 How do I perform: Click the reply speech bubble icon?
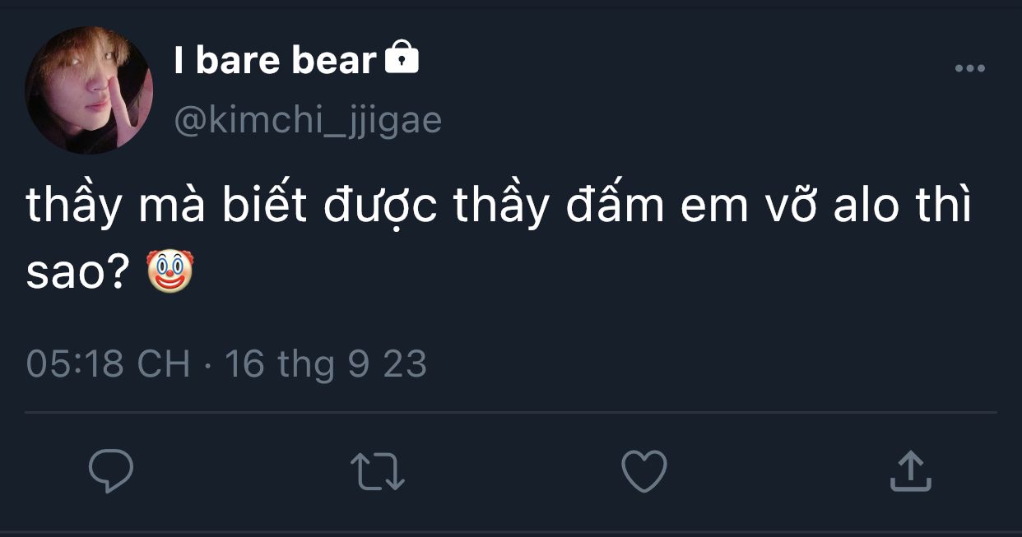click(x=111, y=472)
